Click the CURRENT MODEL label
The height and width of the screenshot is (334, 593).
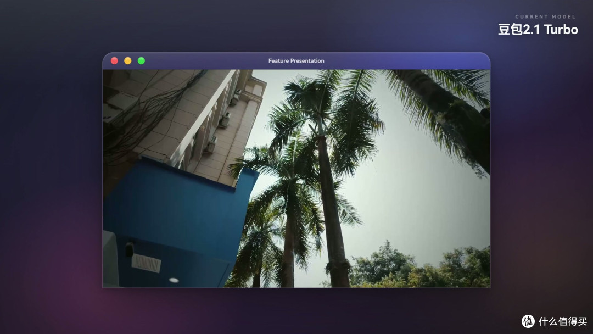pyautogui.click(x=545, y=16)
